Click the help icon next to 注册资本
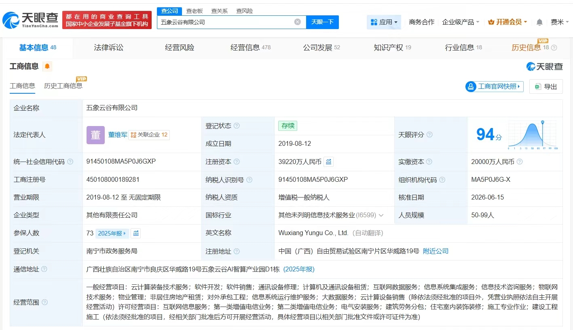The width and height of the screenshot is (573, 330). coord(237,162)
